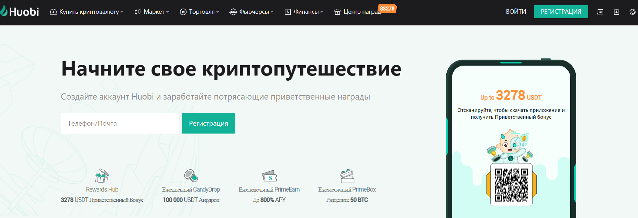Screen dimensions: 638x218
Task: Click the candlestick icon beside Маркет
Action: click(137, 12)
